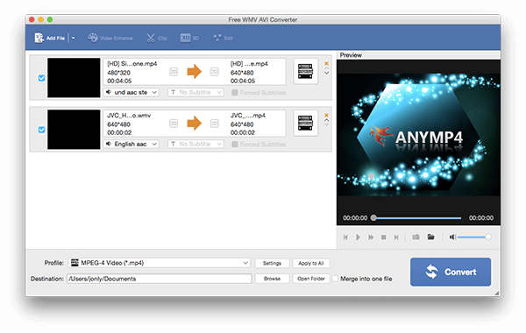This screenshot has width=526, height=333.
Task: Click source 2D icon for [HD] Si...one.mp4
Action: pyautogui.click(x=174, y=72)
